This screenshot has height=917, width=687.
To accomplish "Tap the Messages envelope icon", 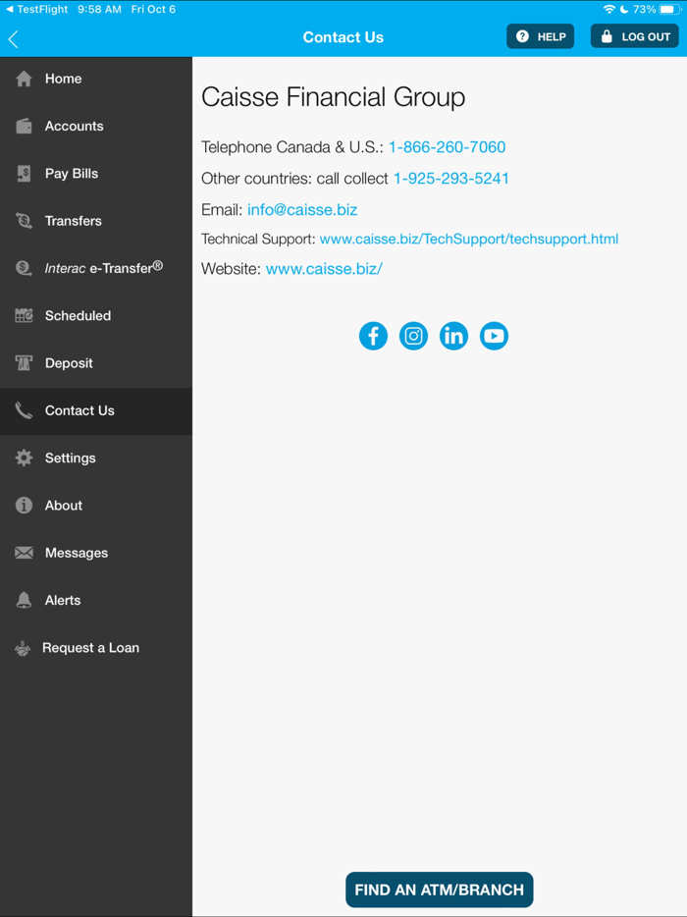I will 24,553.
